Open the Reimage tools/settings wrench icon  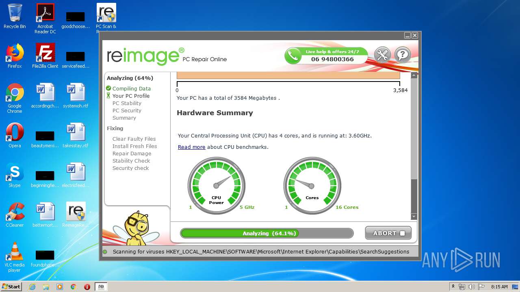tap(382, 55)
